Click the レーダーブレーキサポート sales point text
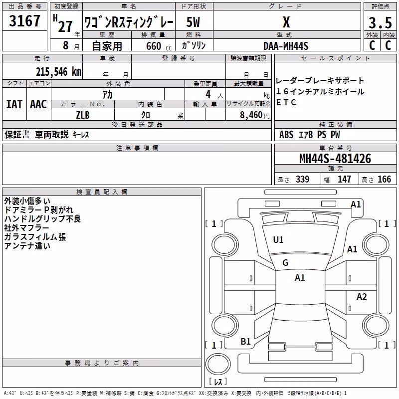Image resolution: width=399 pixels, height=399 pixels. pos(320,81)
